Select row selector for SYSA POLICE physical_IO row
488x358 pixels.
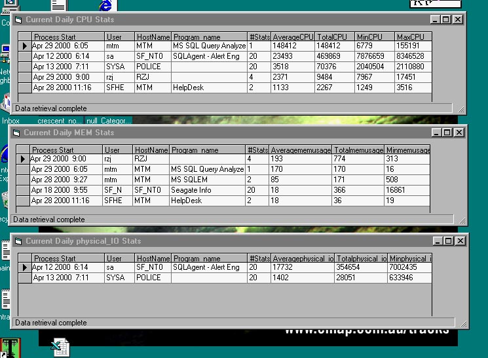[x=25, y=278]
